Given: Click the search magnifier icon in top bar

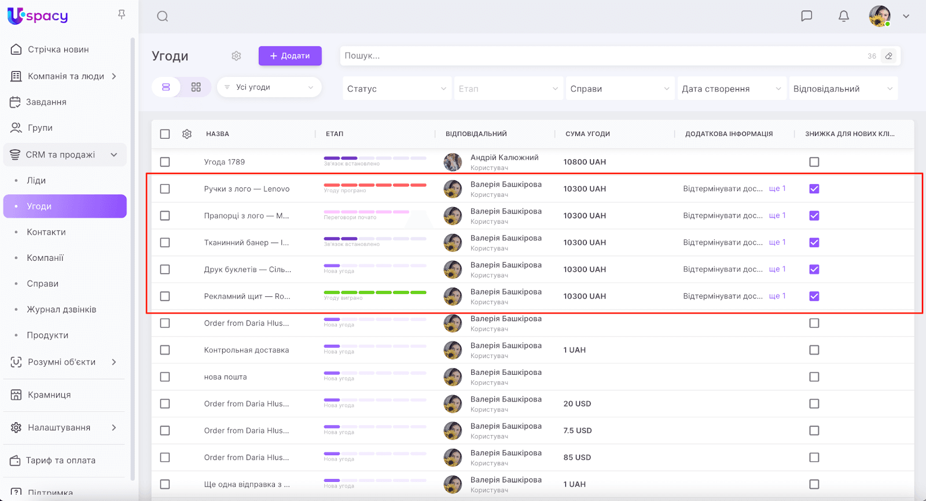Looking at the screenshot, I should click(163, 16).
